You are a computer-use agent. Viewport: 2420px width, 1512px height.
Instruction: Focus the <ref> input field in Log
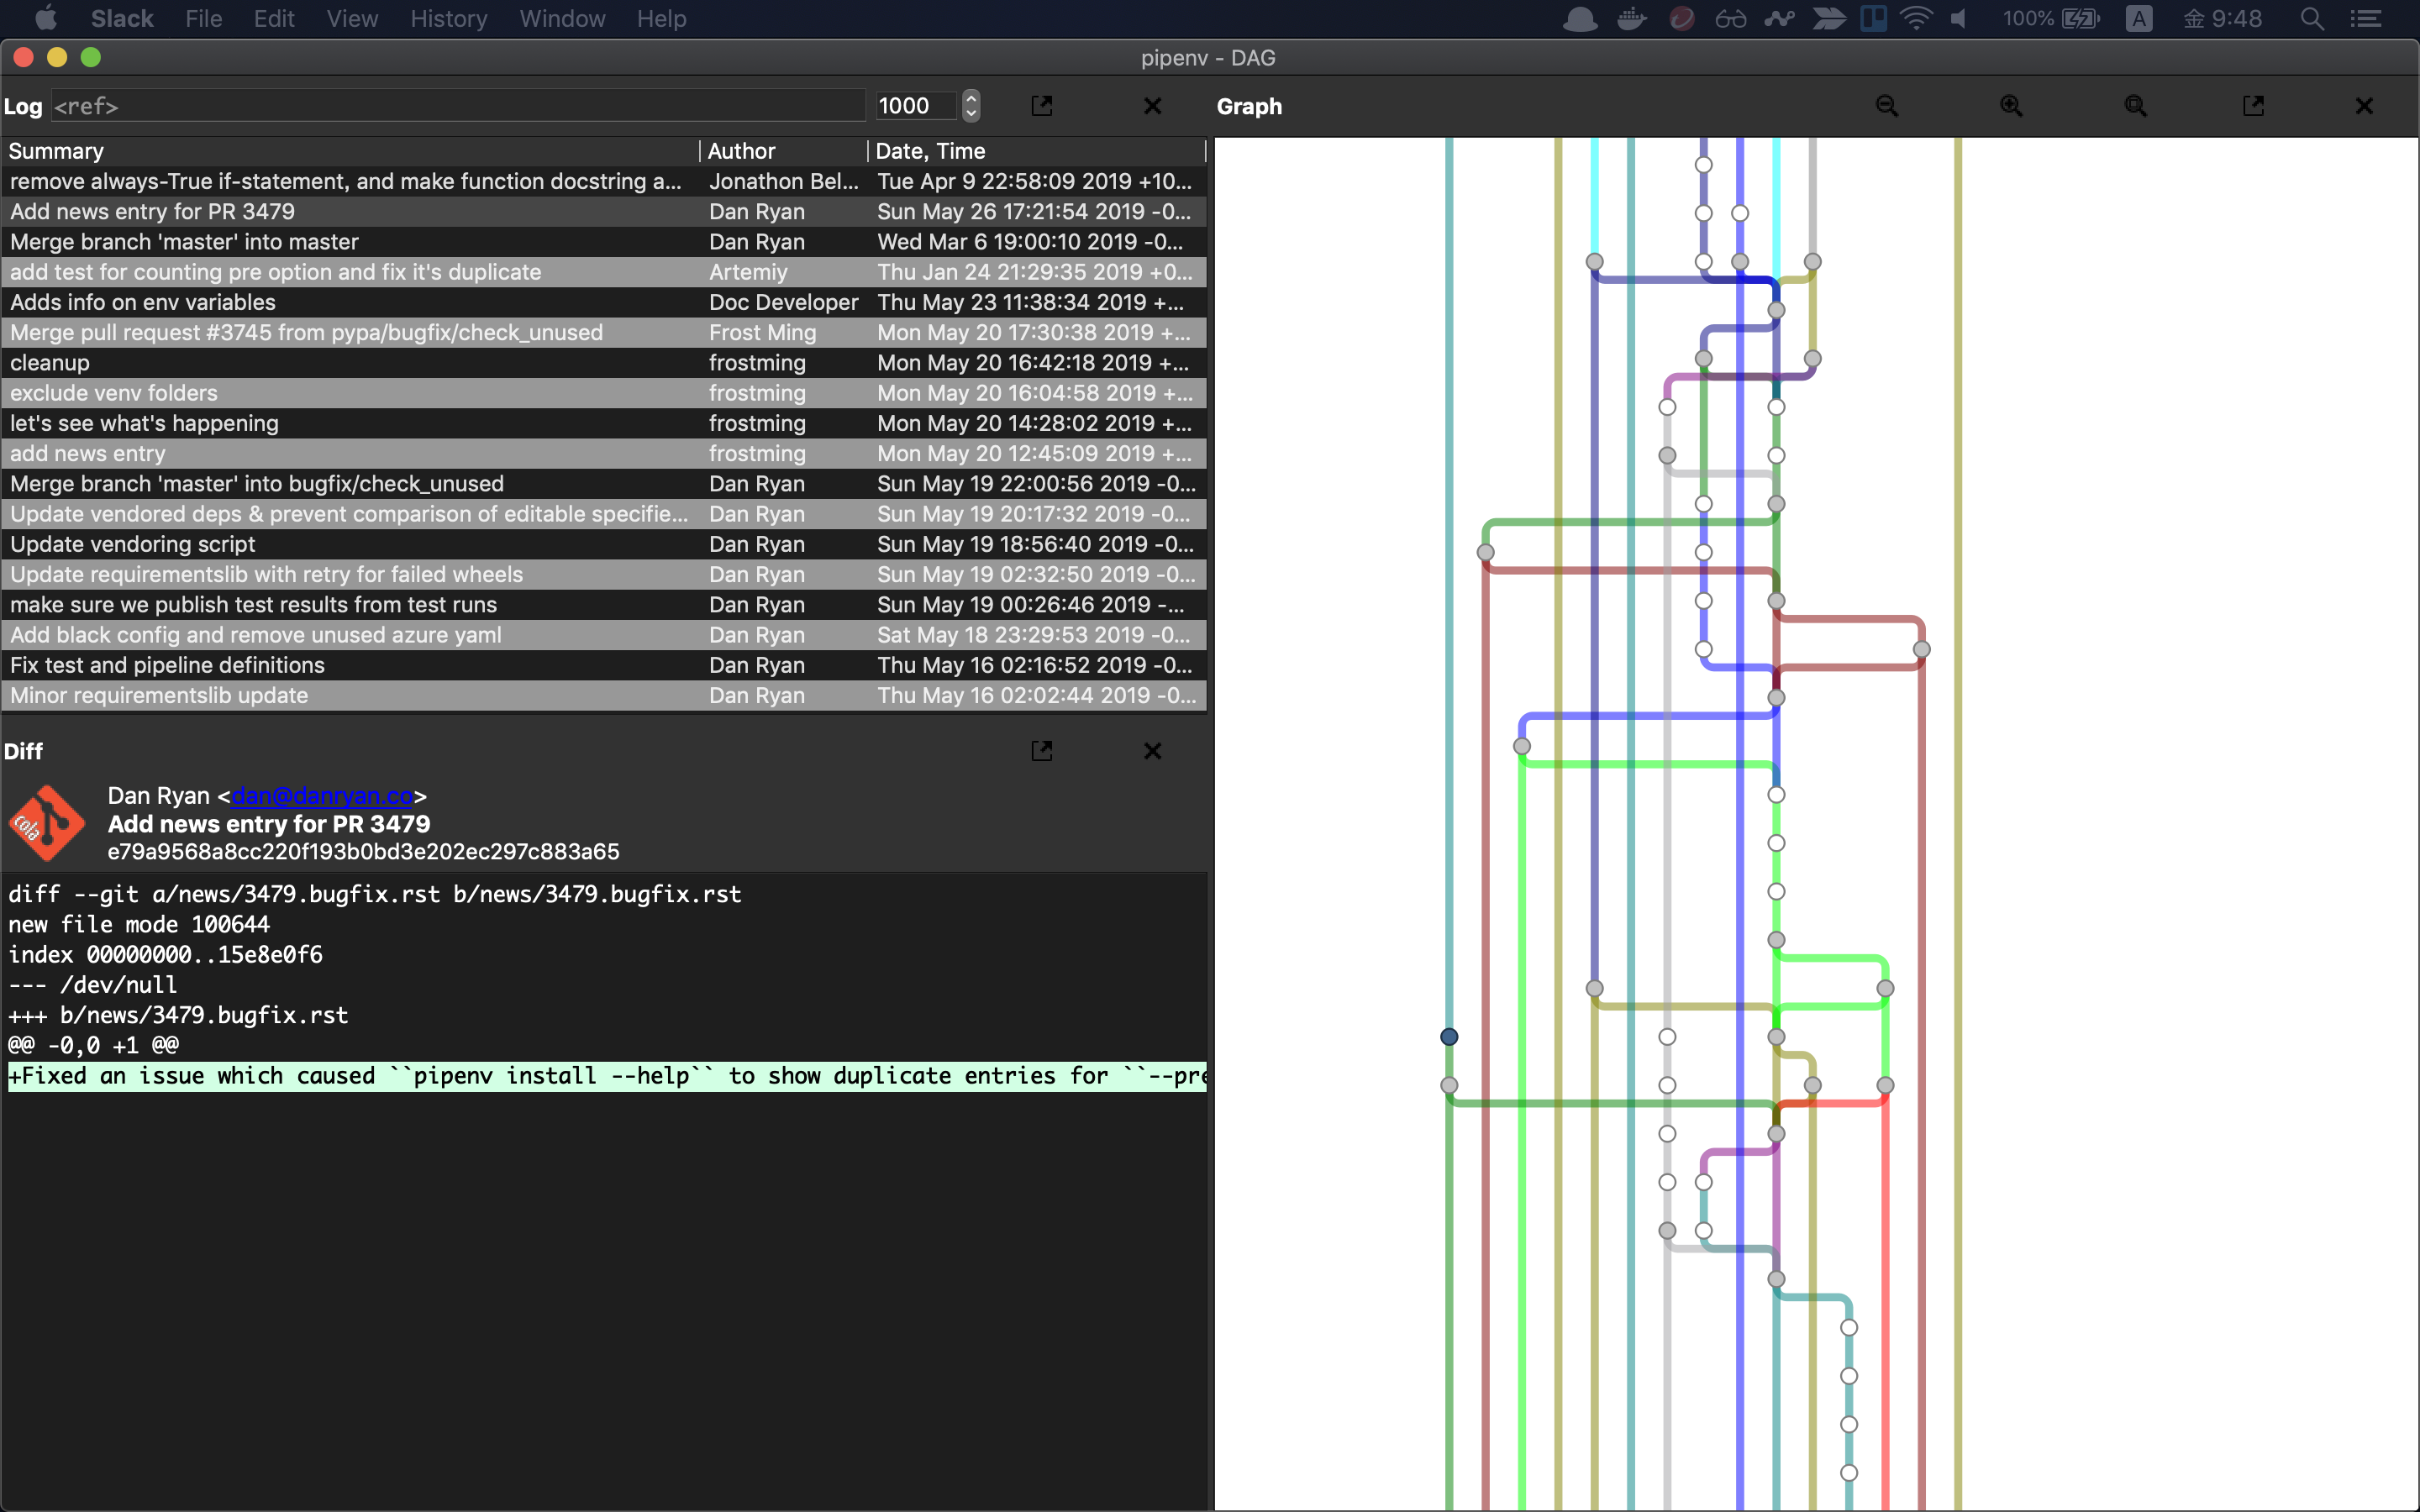[458, 106]
